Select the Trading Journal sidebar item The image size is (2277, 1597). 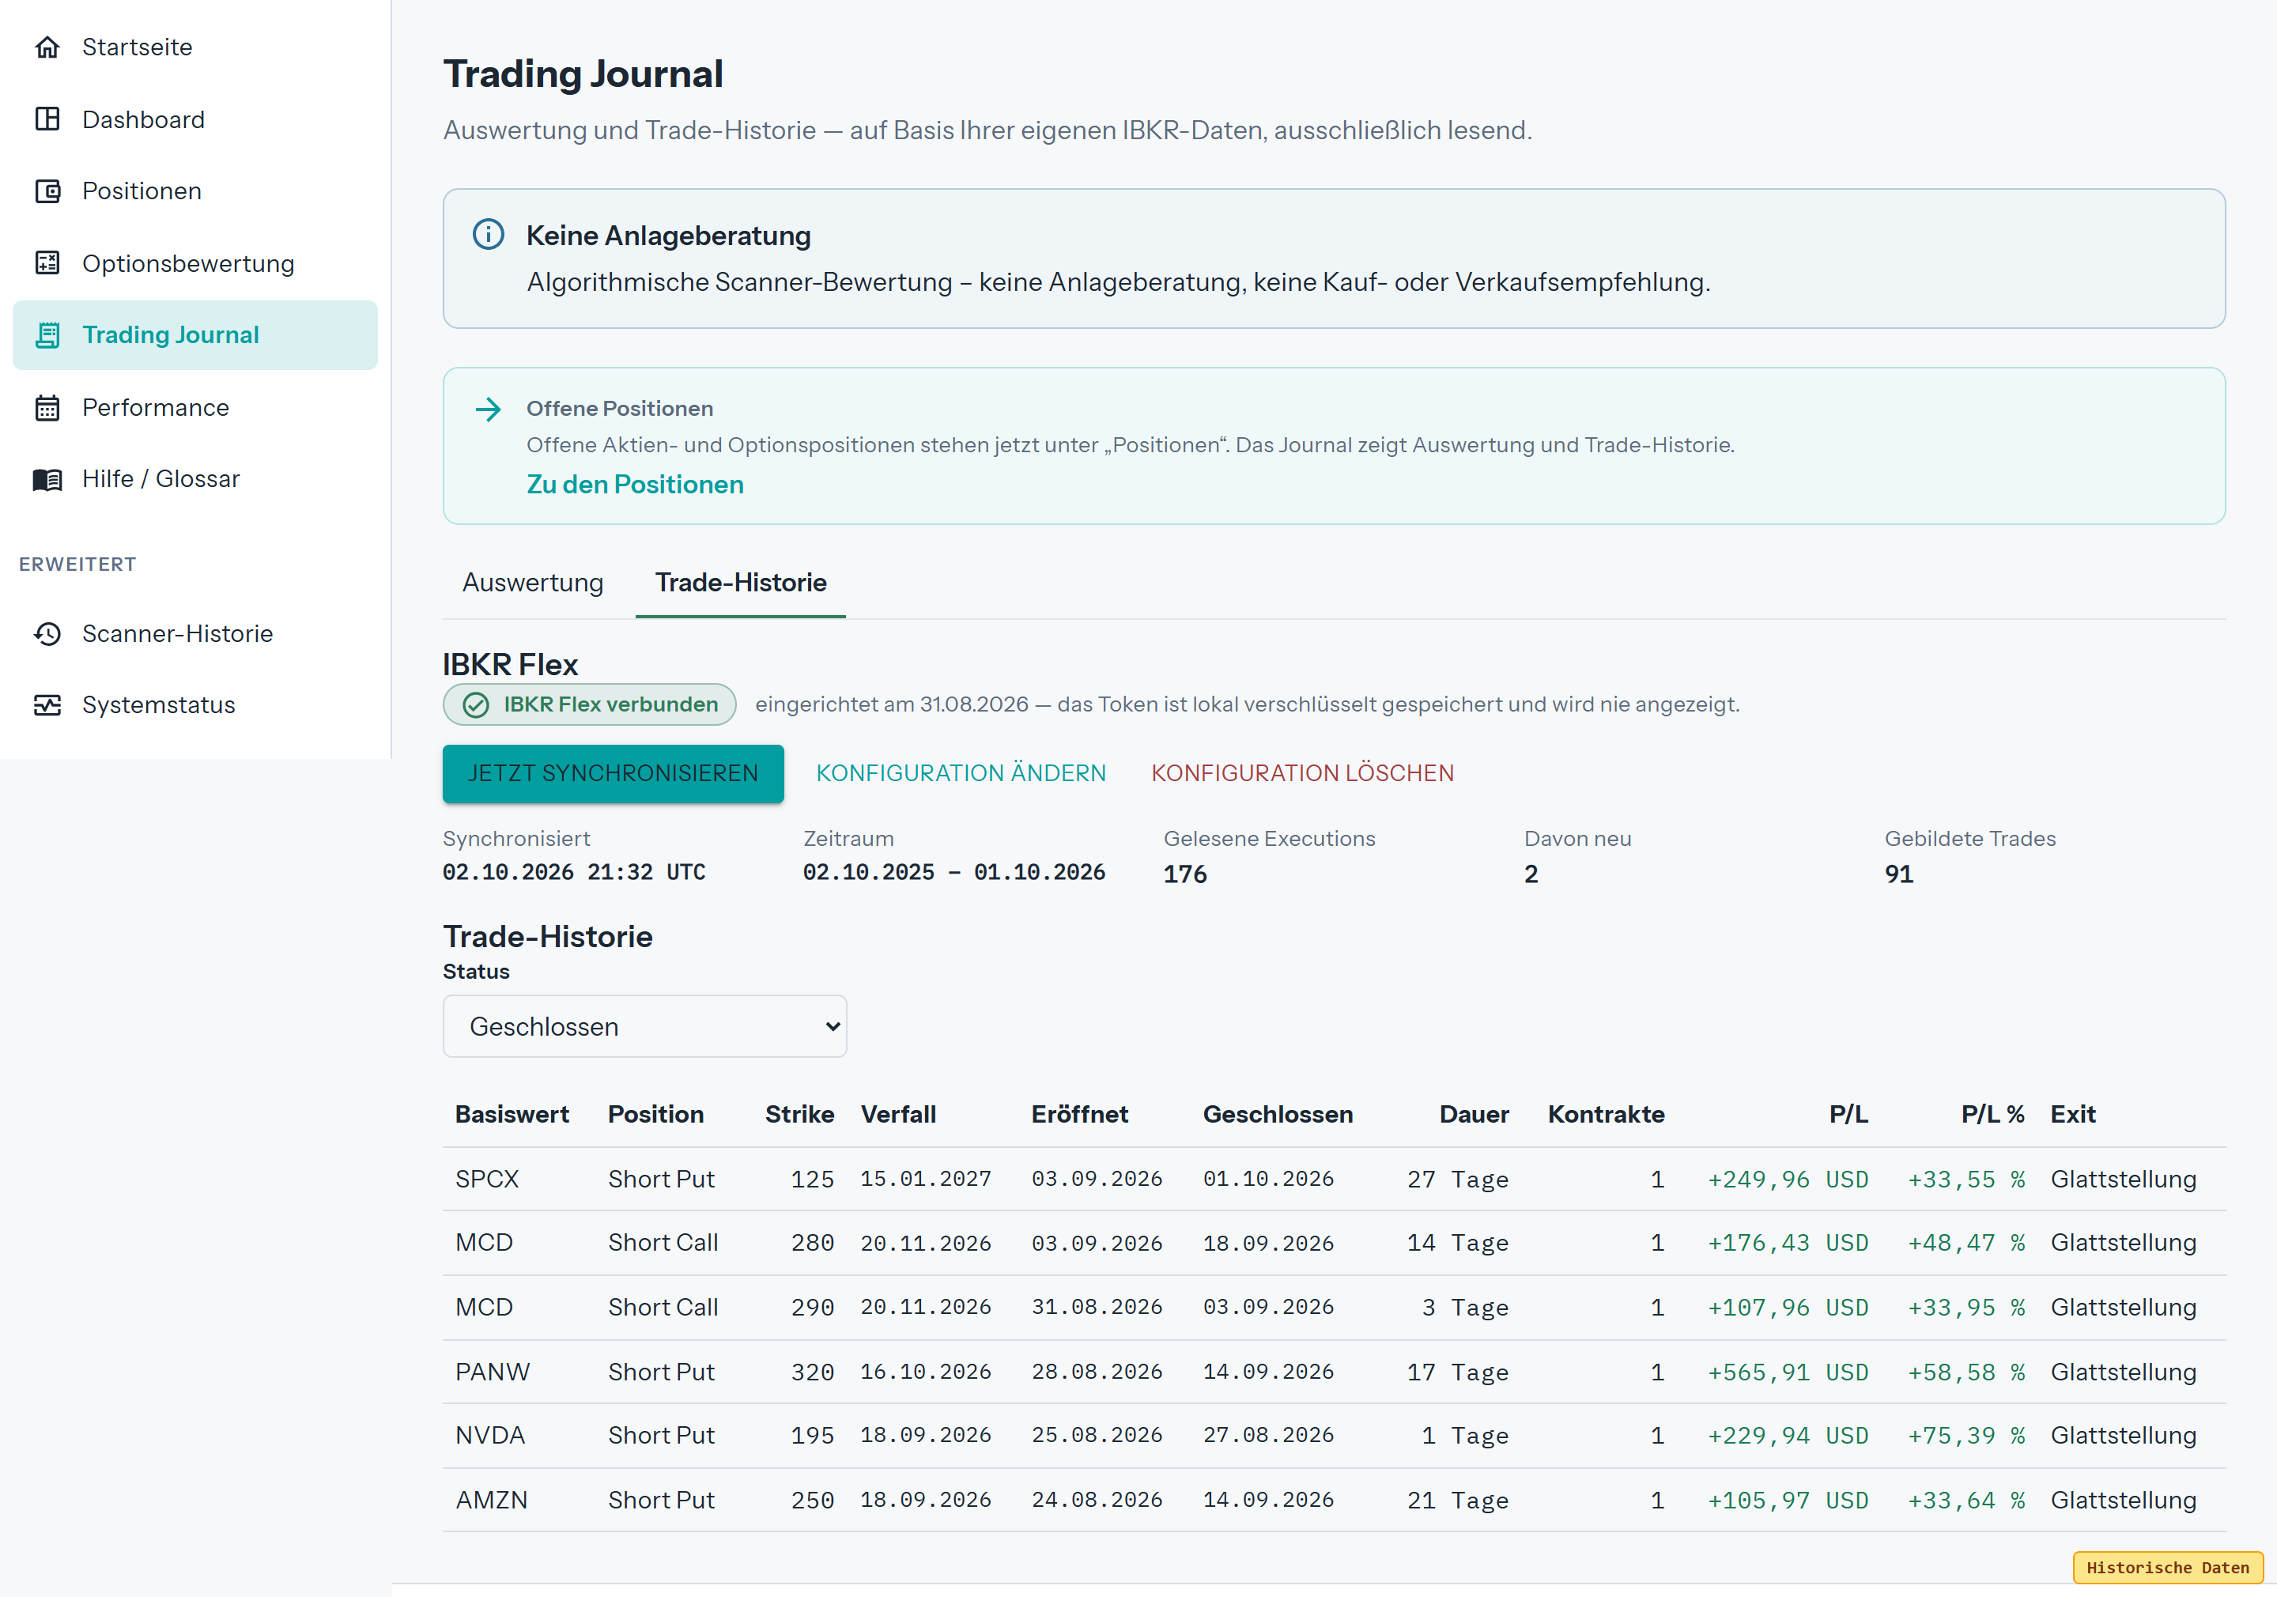click(195, 335)
